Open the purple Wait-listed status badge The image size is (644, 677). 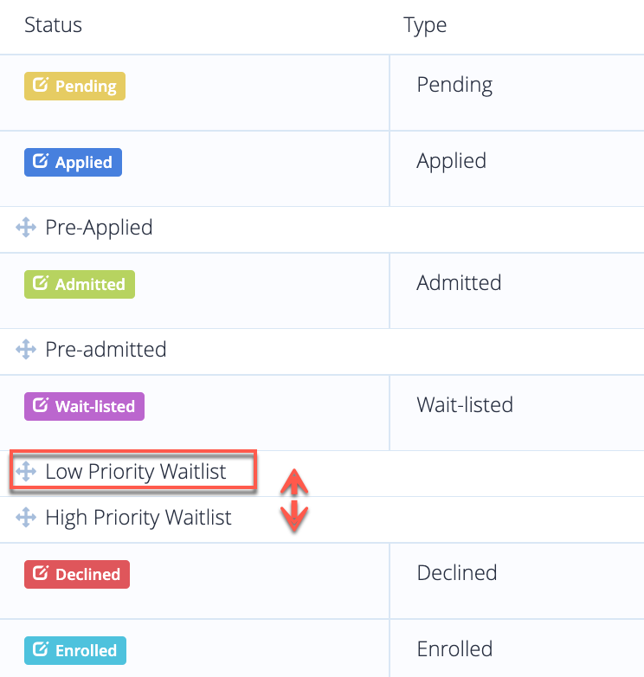84,406
